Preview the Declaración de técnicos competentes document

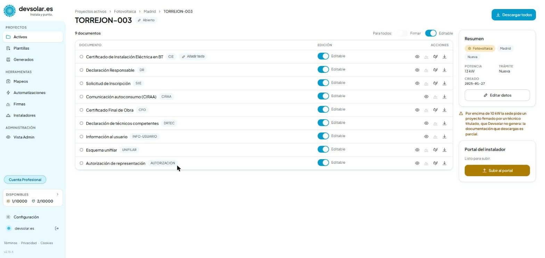point(426,123)
